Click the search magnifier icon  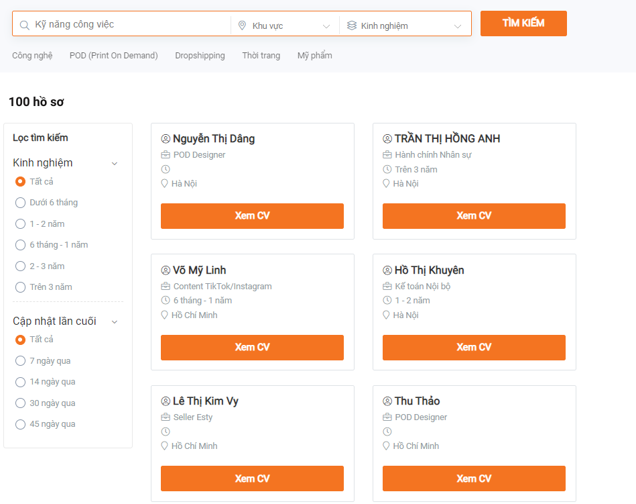pos(25,26)
